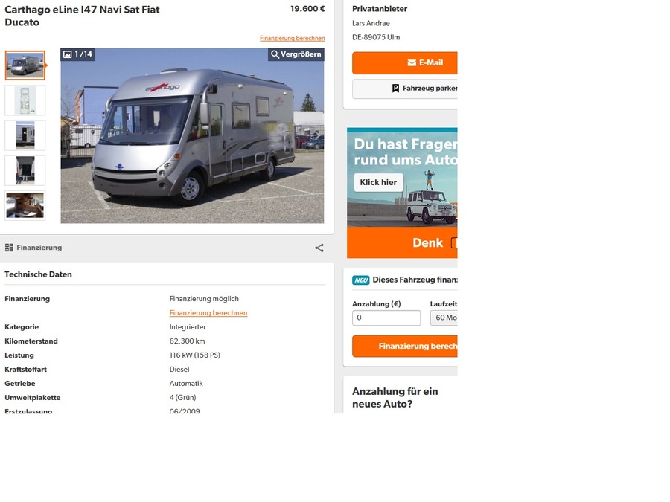Select the floor plan thumbnail
Viewport: 670px width, 502px height.
click(25, 100)
